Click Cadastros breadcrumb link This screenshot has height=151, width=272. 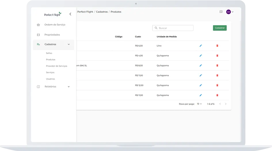coord(102,12)
